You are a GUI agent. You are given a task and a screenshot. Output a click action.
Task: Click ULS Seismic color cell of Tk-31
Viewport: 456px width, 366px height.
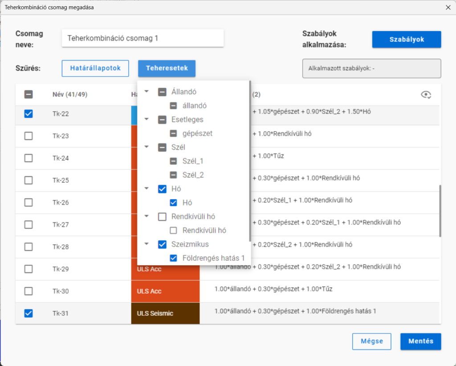tap(165, 314)
